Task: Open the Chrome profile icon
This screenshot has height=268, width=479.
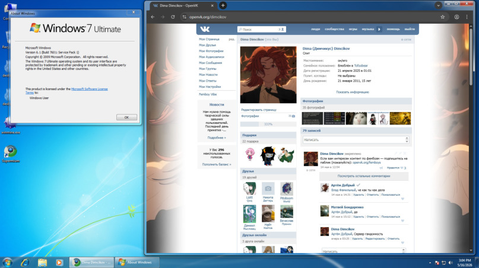Action: 456,17
